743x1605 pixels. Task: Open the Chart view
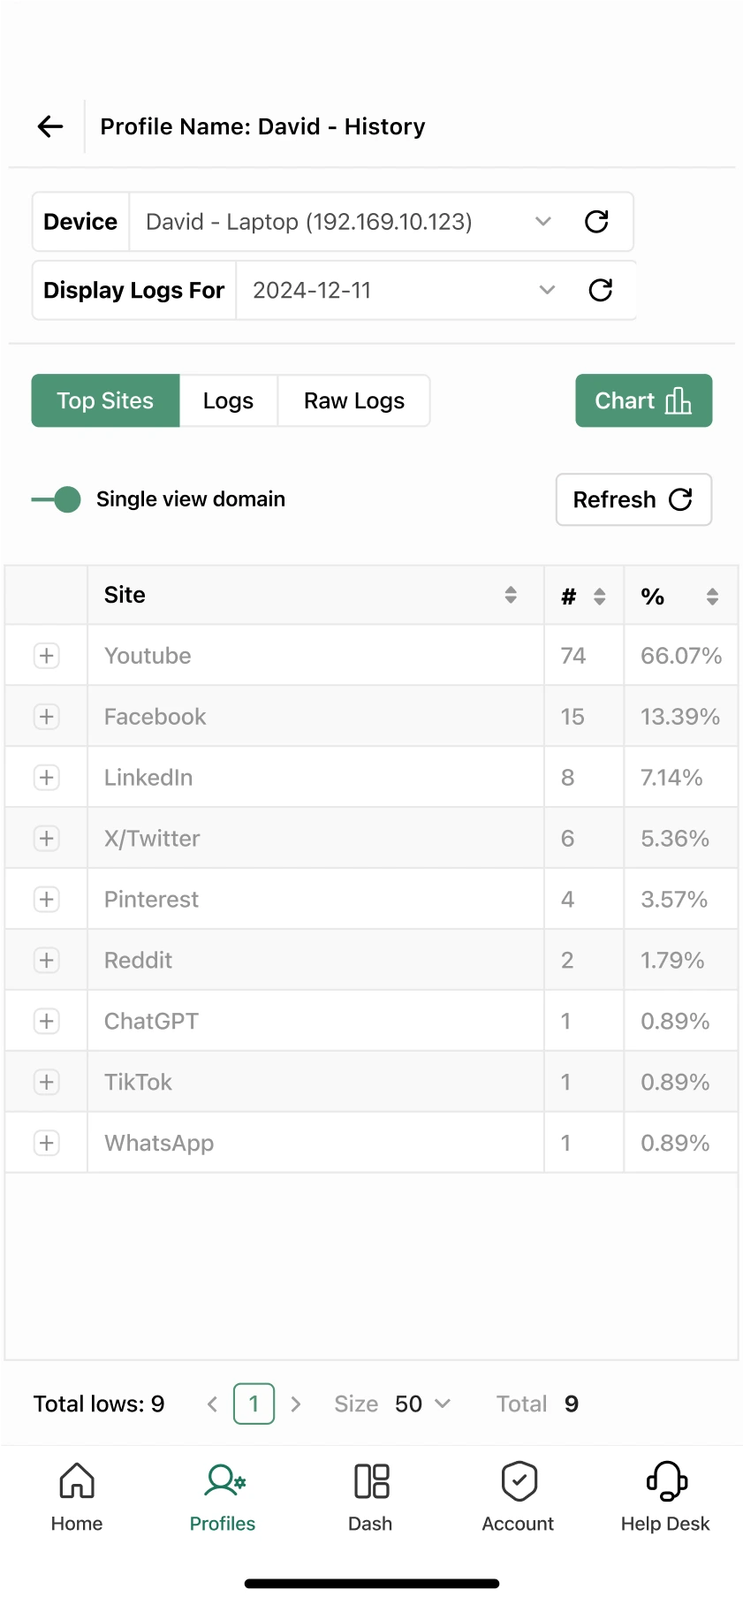pos(644,400)
